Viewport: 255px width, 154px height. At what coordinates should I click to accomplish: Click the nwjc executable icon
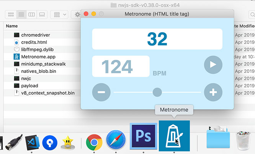coord(16,79)
